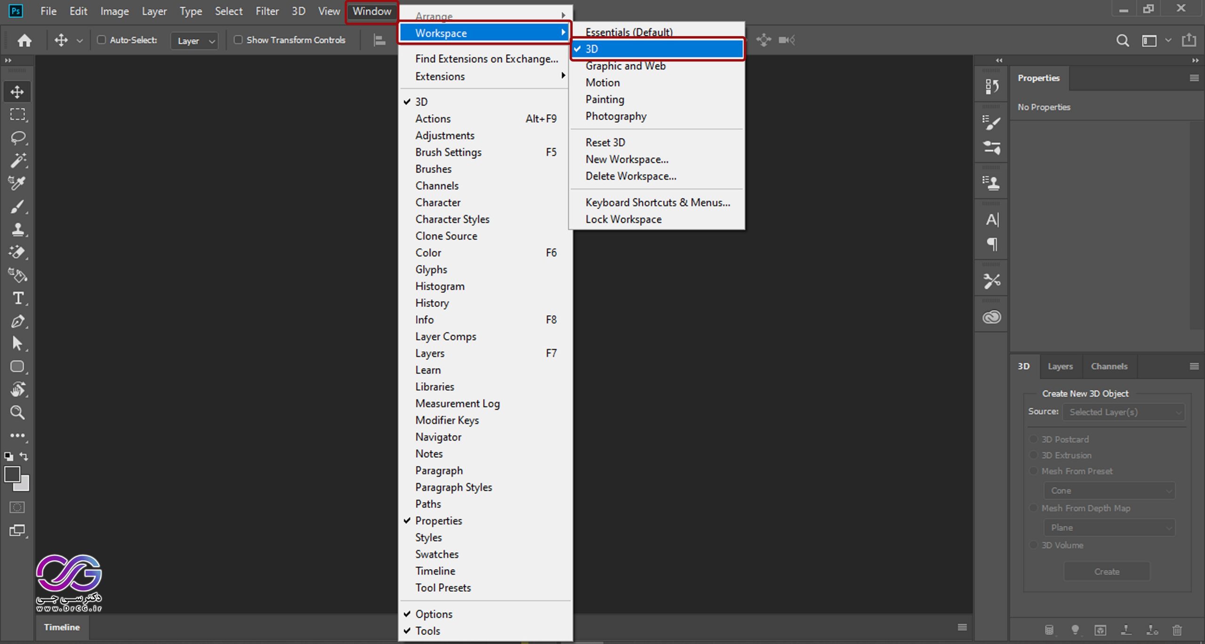1205x644 pixels.
Task: Open the Auto-Select Layer dropdown
Action: coord(194,41)
